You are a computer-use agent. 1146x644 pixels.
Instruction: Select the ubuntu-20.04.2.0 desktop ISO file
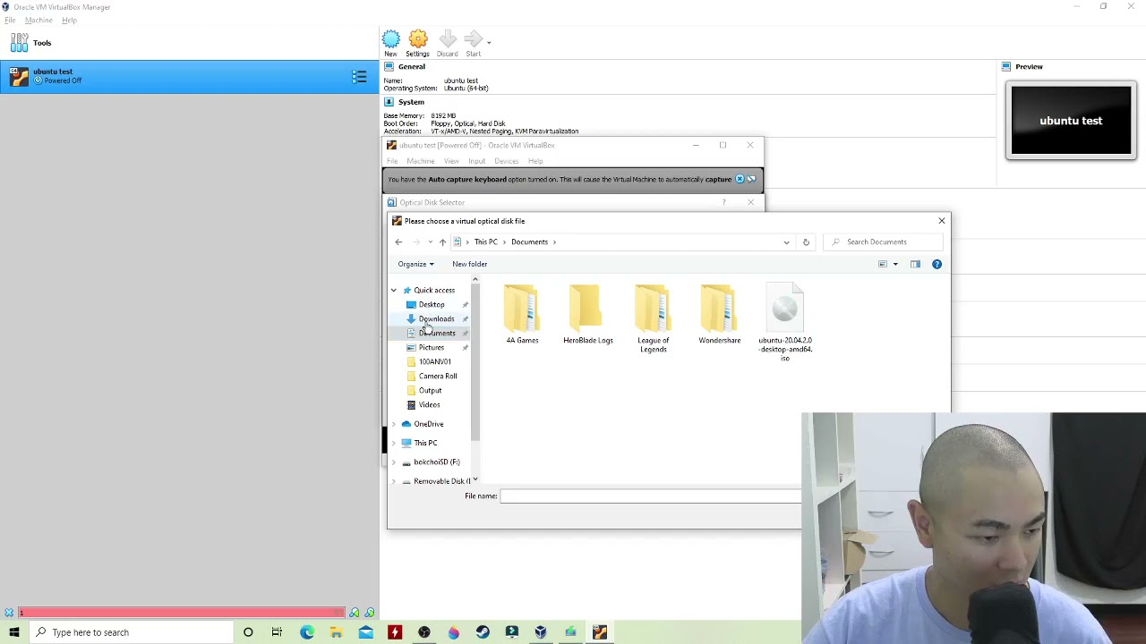(x=785, y=322)
